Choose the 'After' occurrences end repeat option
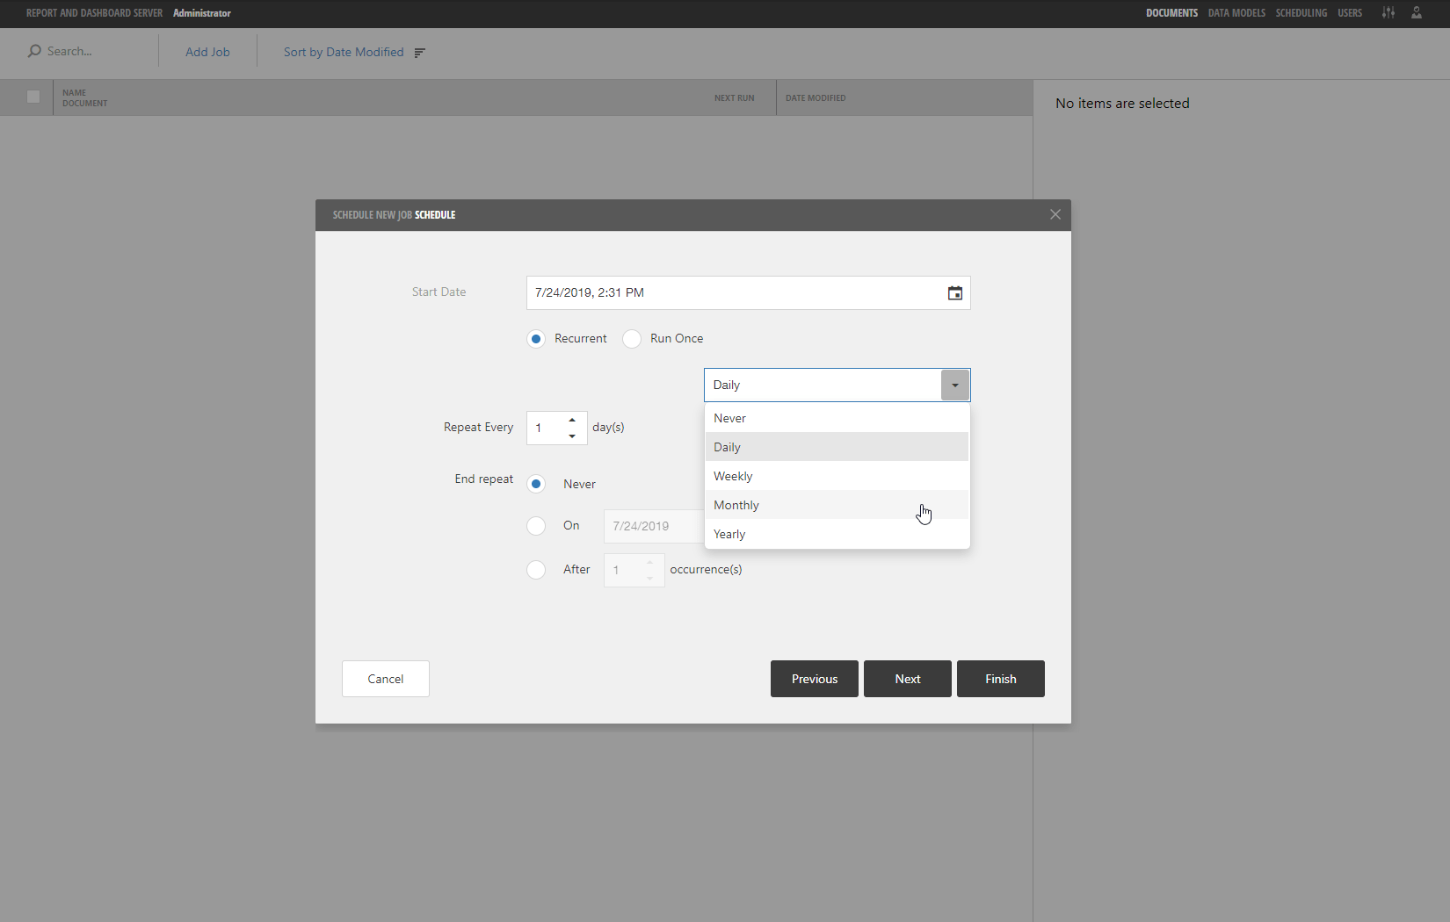This screenshot has width=1450, height=922. [x=536, y=570]
